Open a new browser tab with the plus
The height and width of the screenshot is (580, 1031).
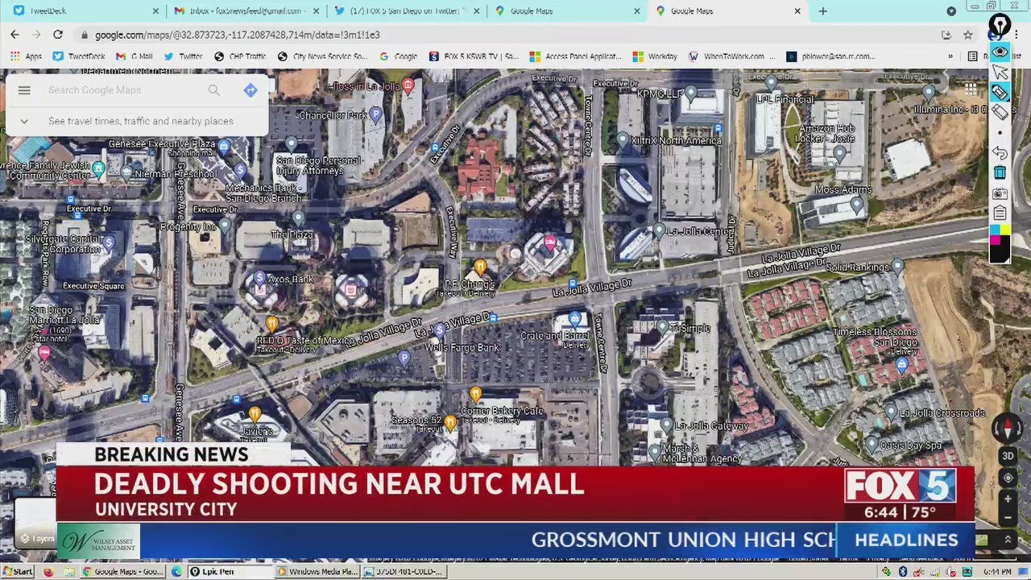tap(822, 10)
